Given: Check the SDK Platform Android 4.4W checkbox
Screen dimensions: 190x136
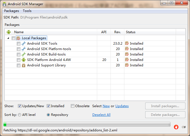Looking at the screenshot, I should [18, 60].
